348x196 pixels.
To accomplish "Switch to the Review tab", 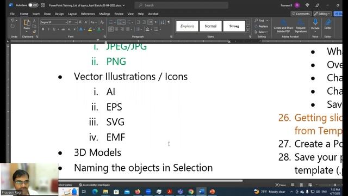I will 119,14.
